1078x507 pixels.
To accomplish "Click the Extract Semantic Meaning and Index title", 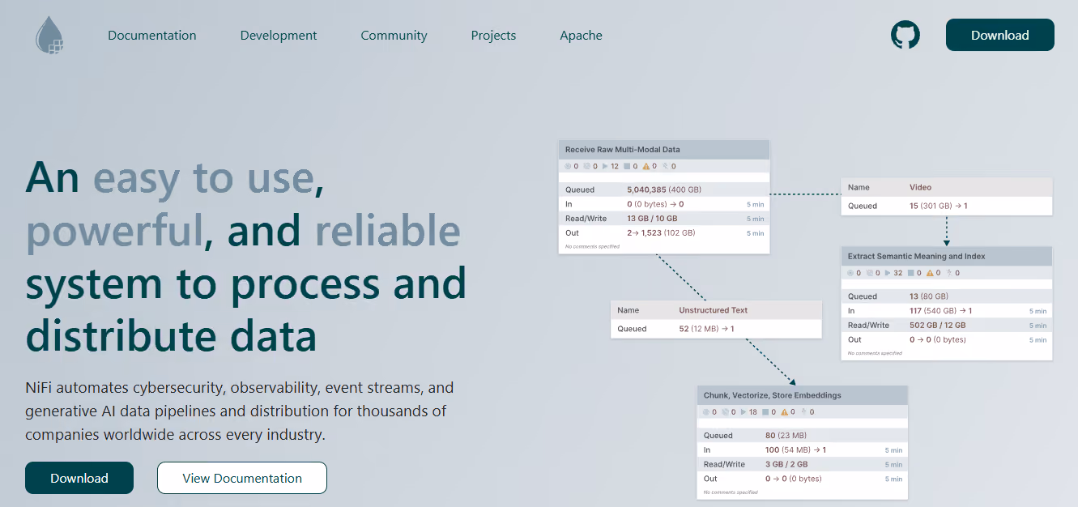I will pyautogui.click(x=917, y=257).
